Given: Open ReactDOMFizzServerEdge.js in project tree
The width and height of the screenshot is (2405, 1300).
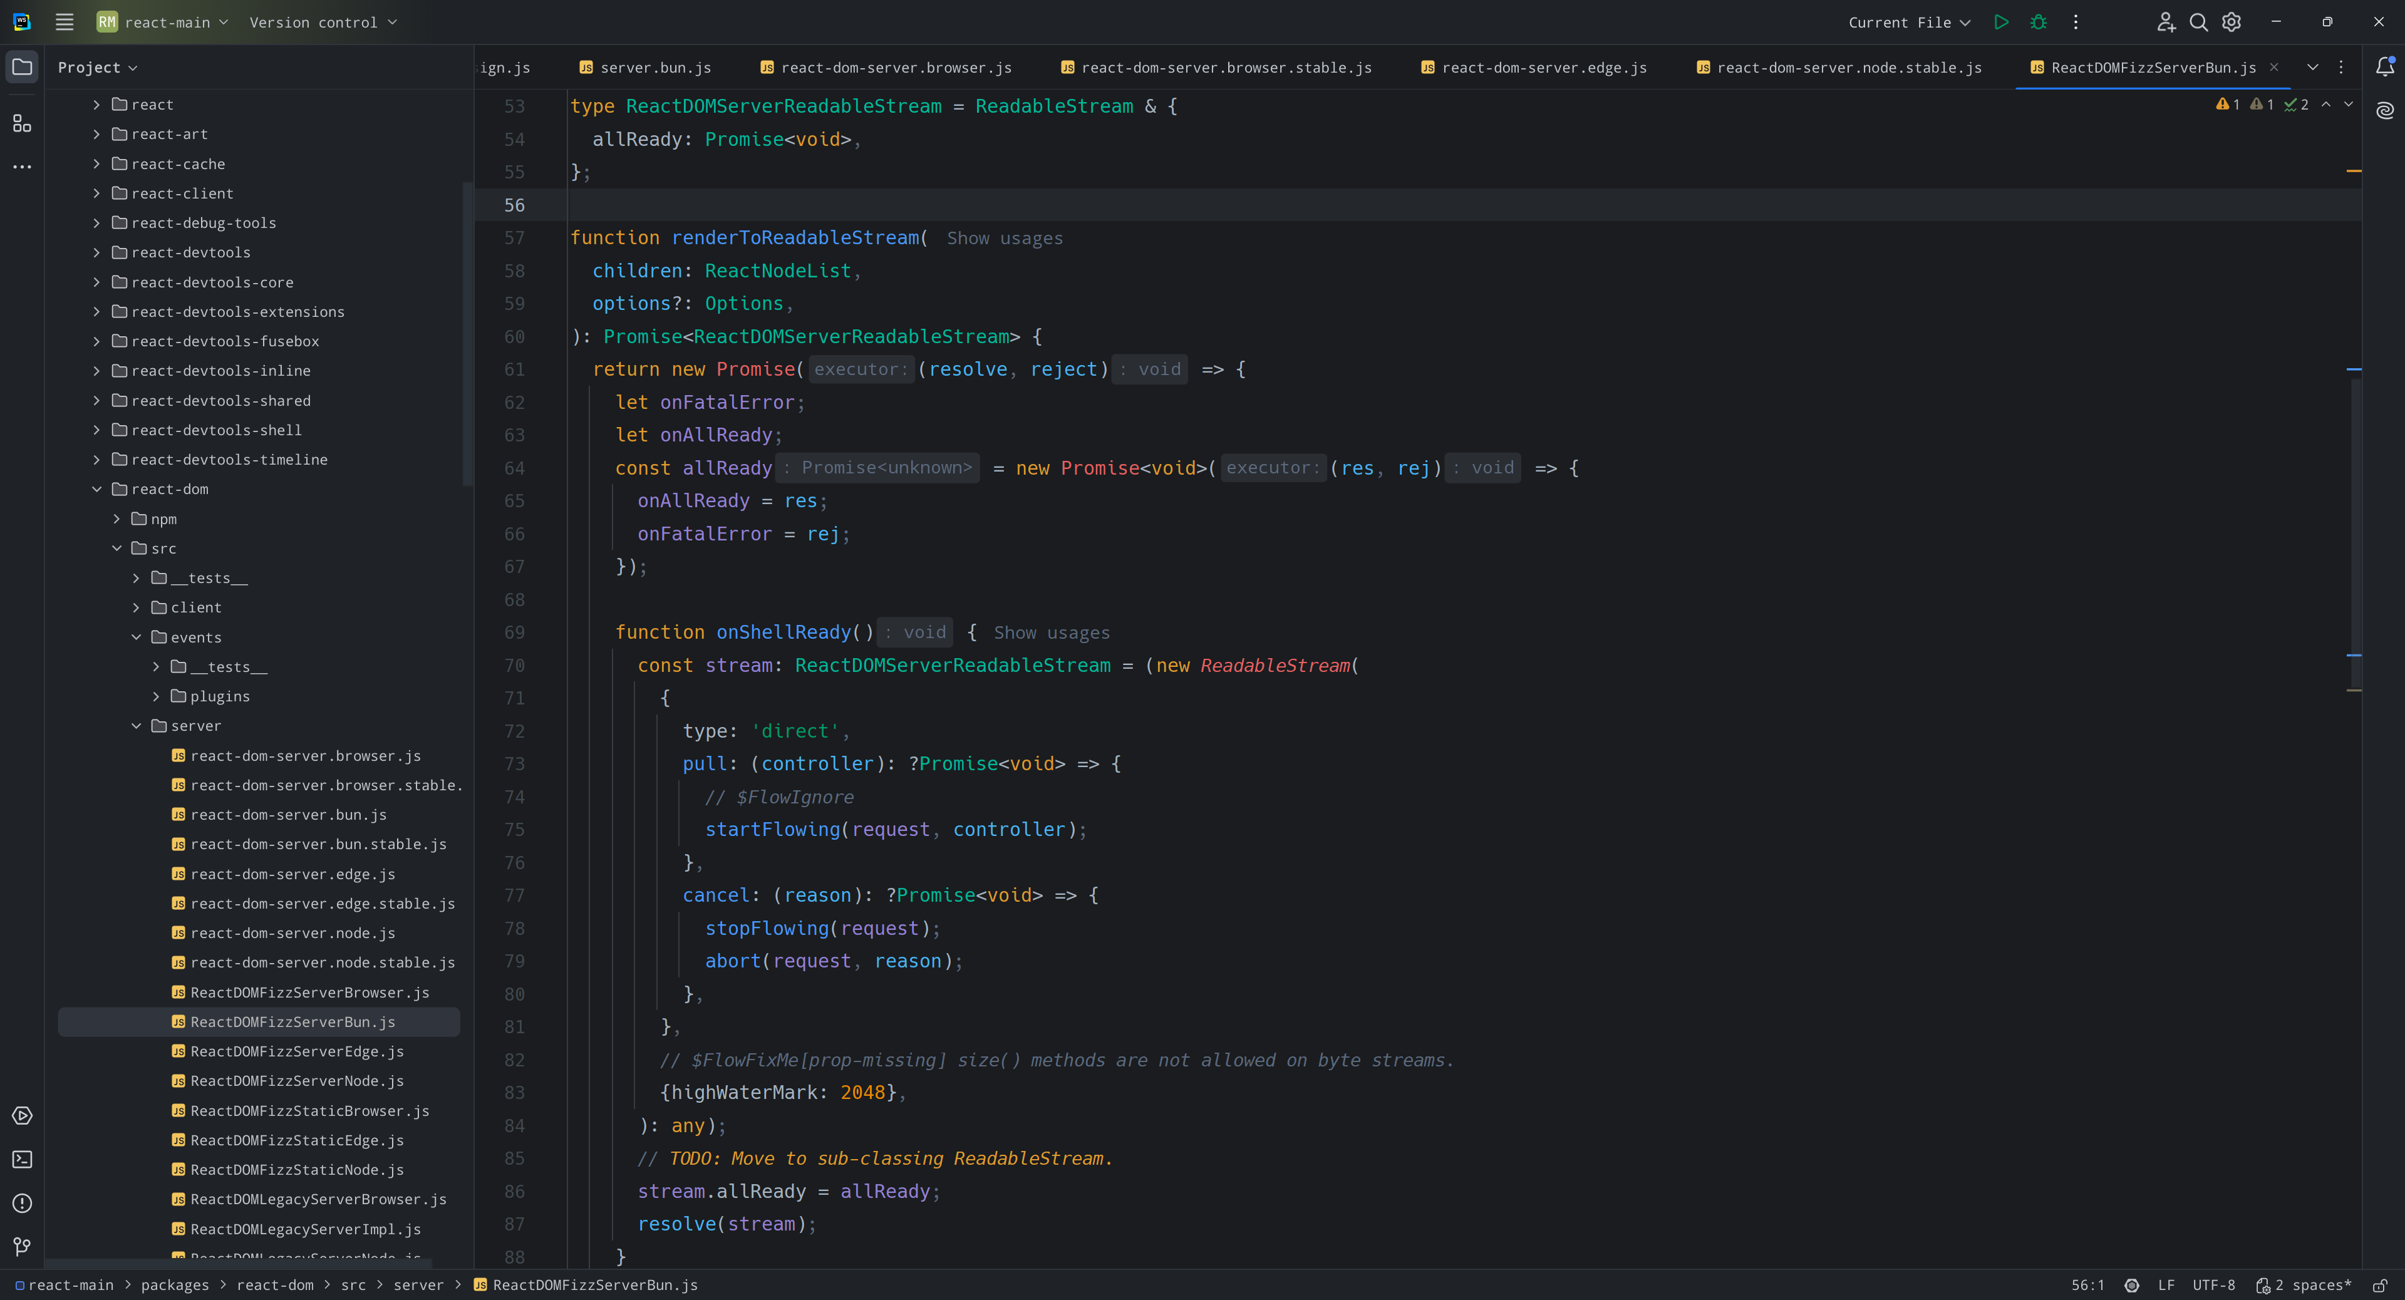Looking at the screenshot, I should tap(297, 1052).
